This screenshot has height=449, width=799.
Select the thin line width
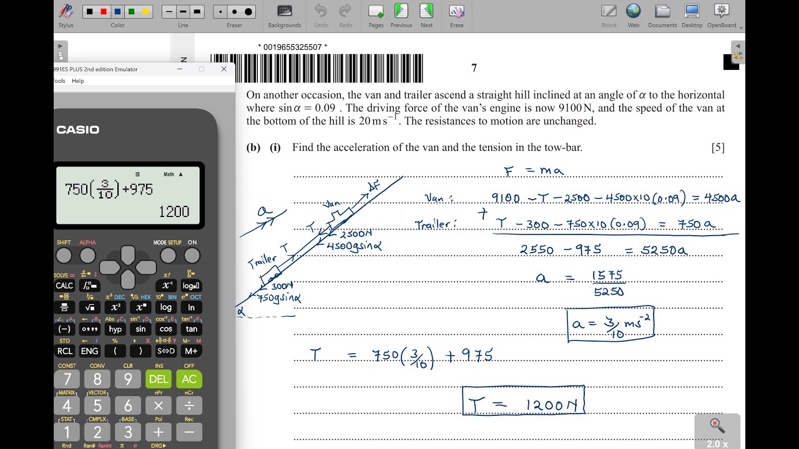pyautogui.click(x=169, y=12)
